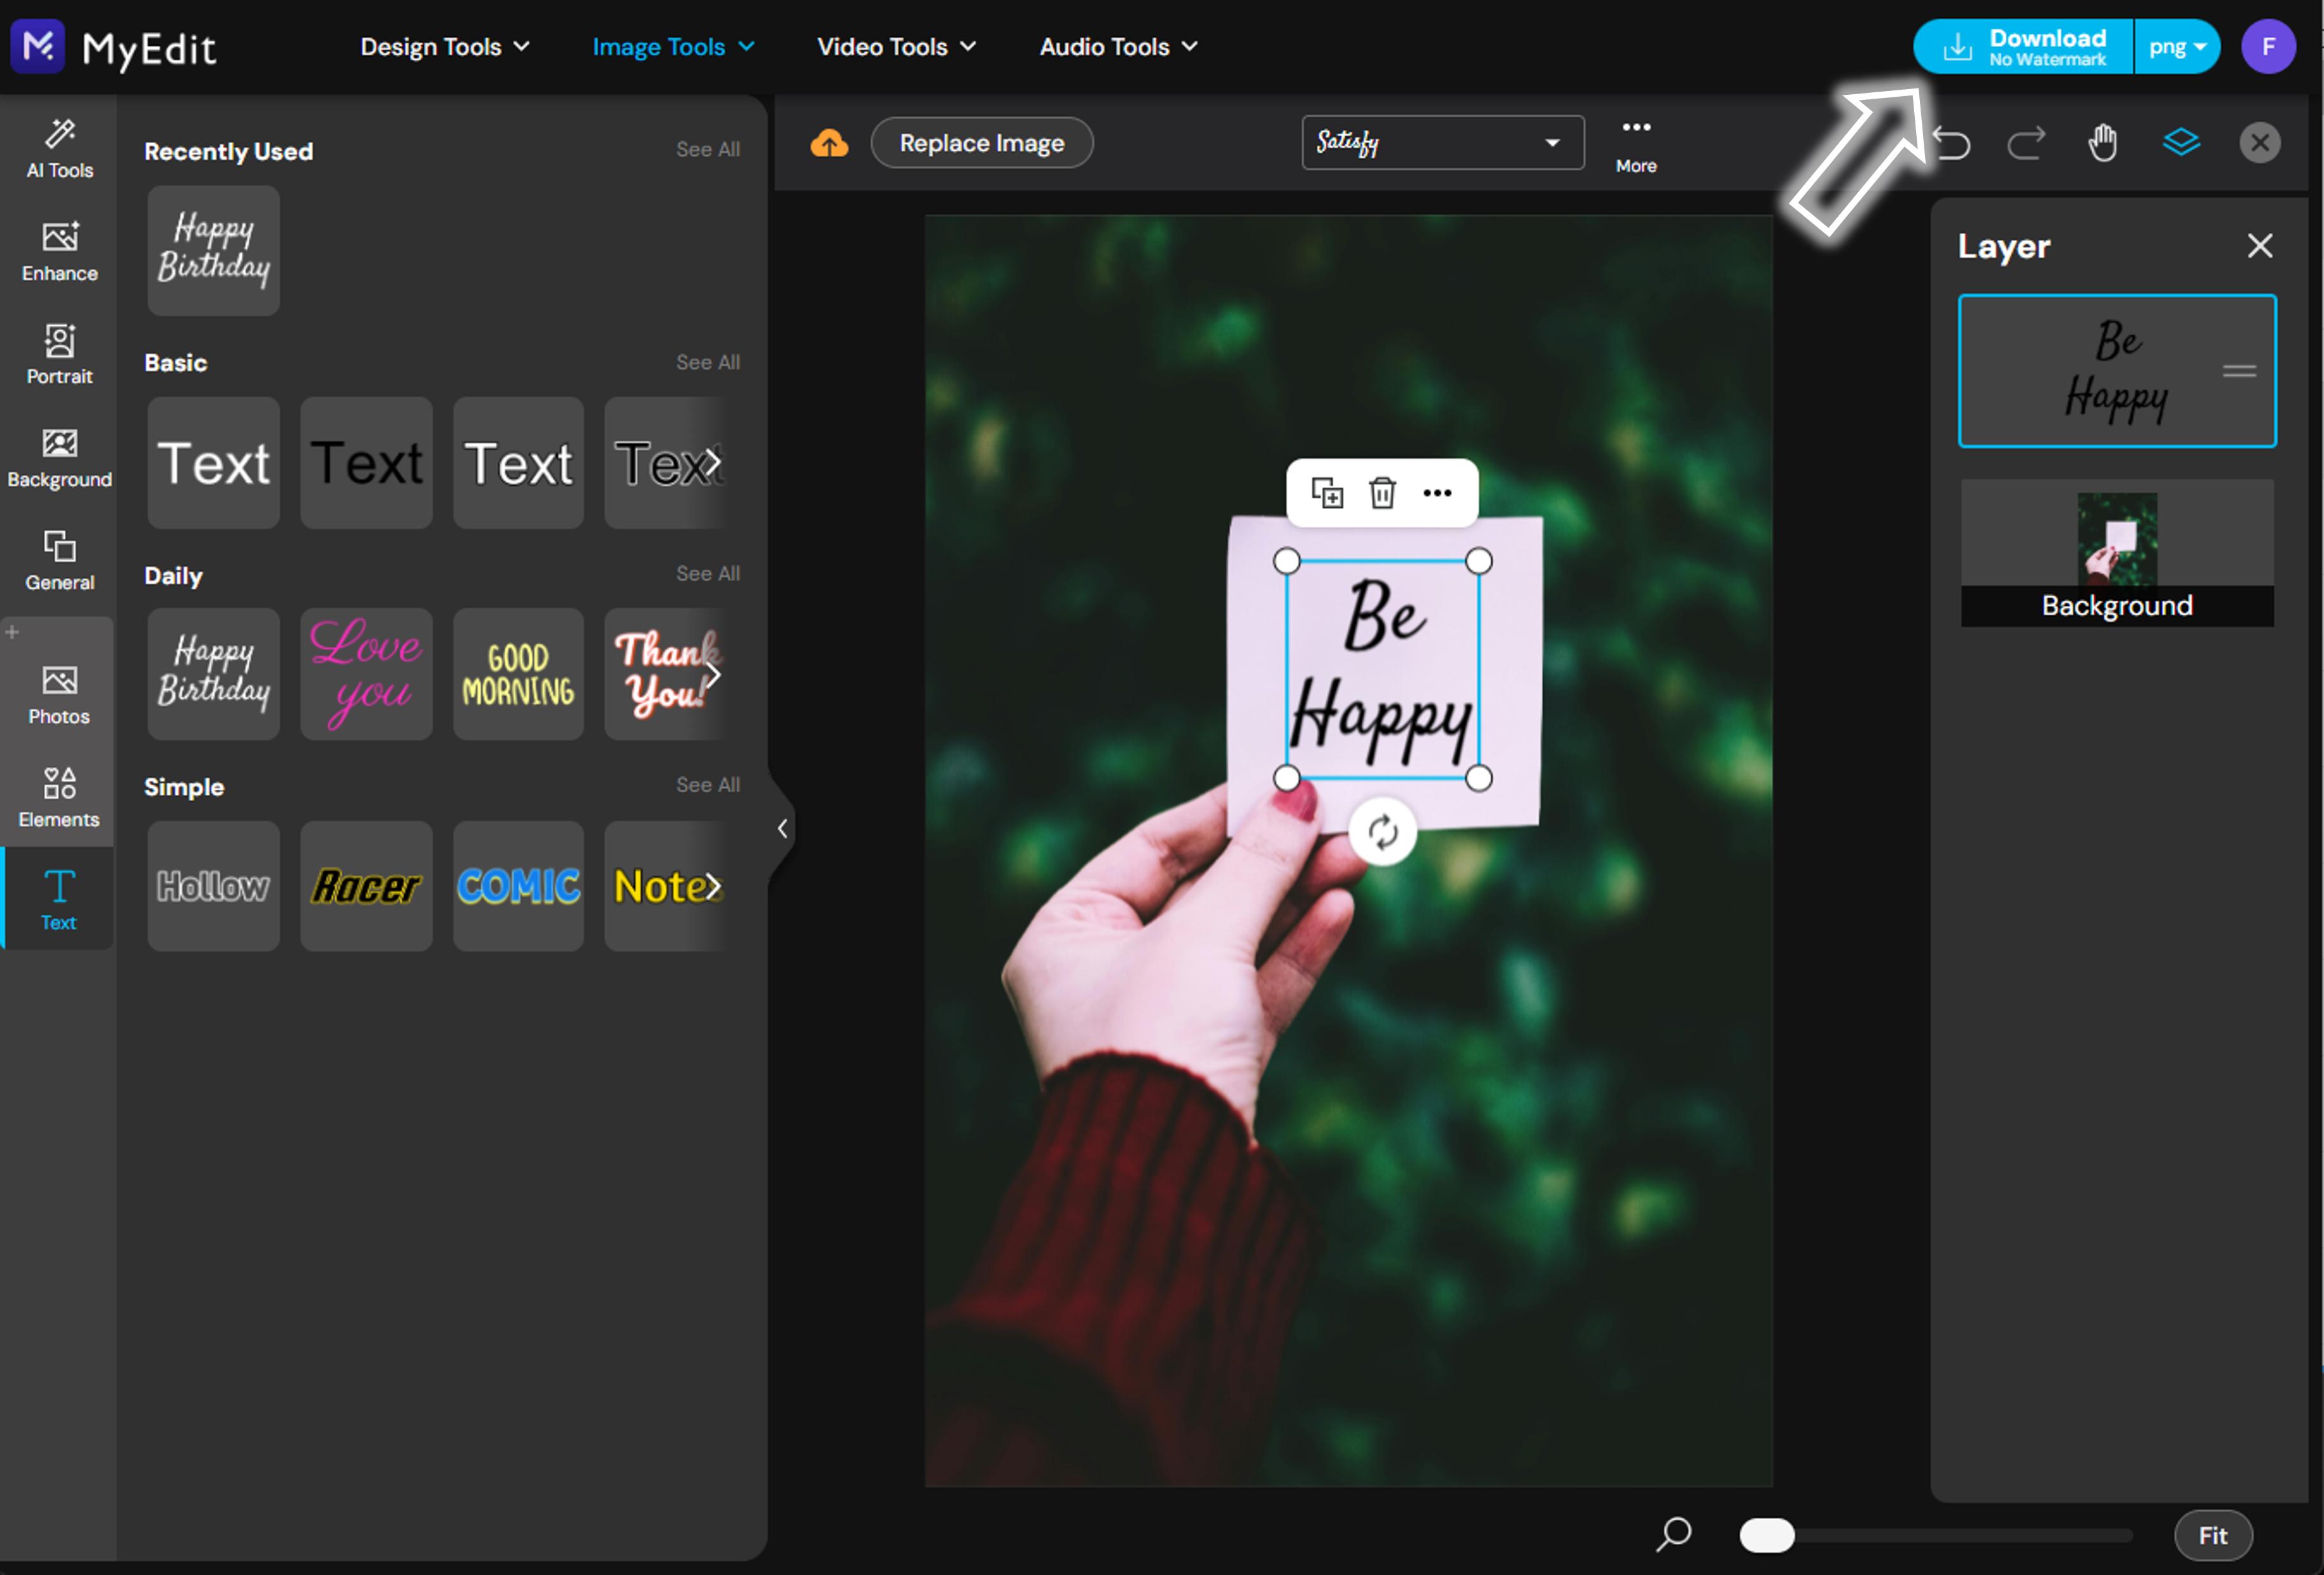This screenshot has height=1575, width=2324.
Task: Click the redo arrow icon
Action: tap(2027, 144)
